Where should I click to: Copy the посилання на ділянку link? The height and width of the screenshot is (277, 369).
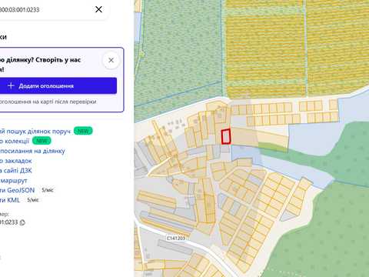click(x=32, y=151)
